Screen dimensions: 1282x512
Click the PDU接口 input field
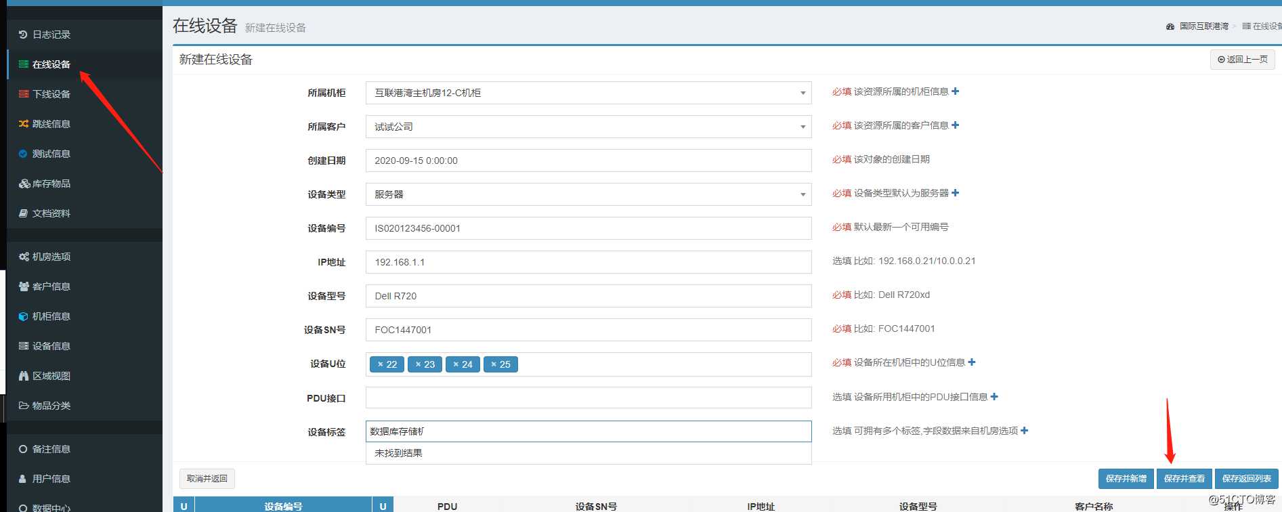[x=589, y=398]
